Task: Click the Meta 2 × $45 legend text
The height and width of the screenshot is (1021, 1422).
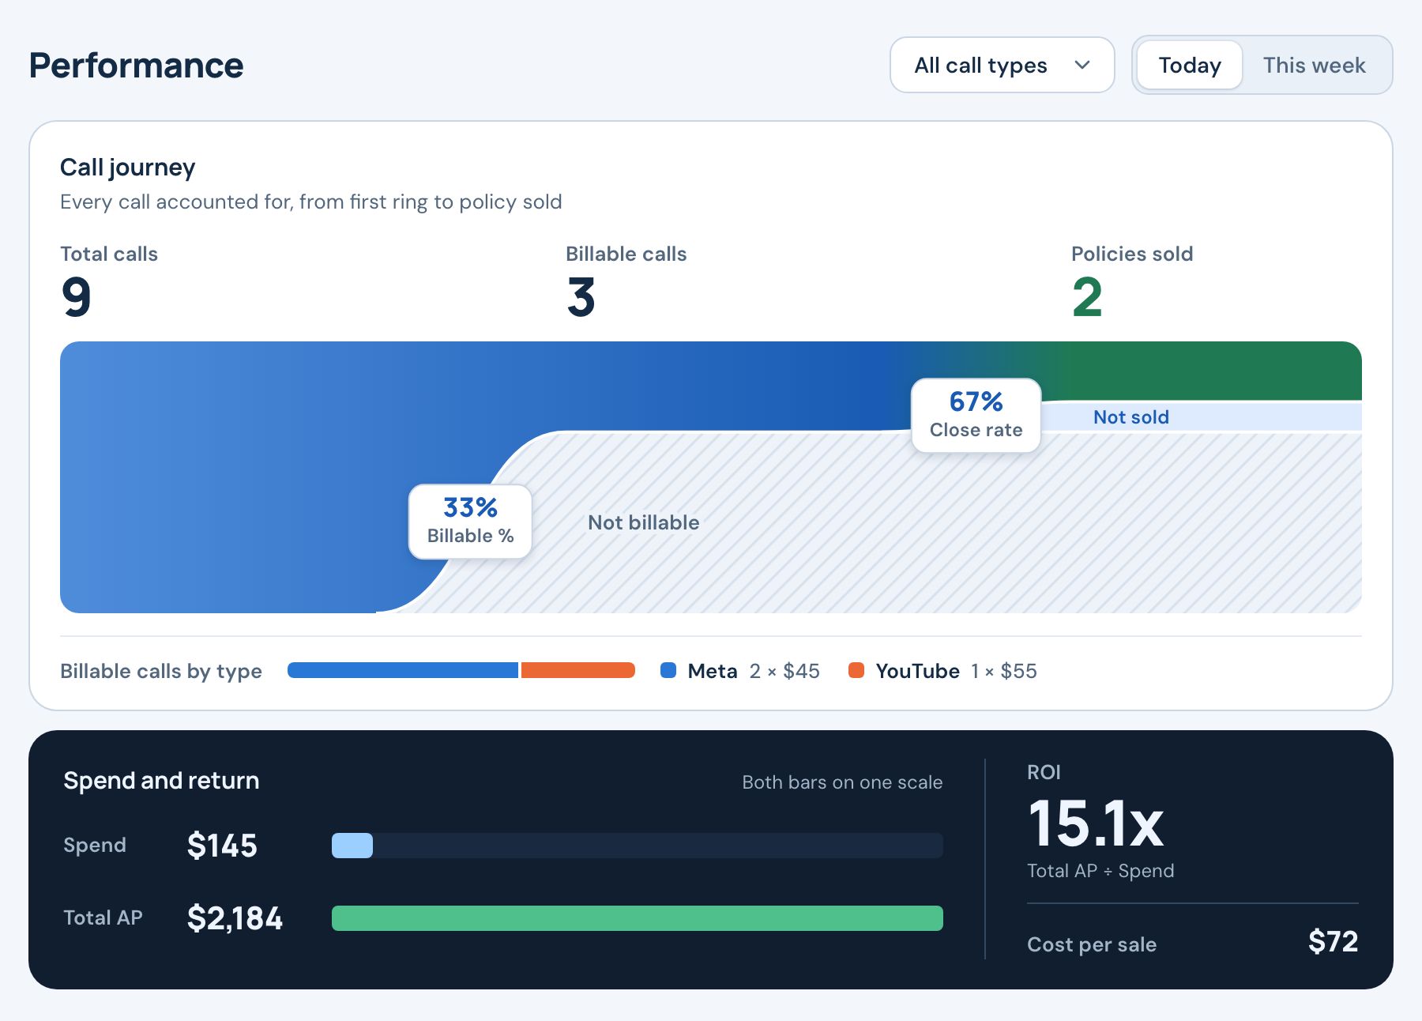Action: pyautogui.click(x=754, y=671)
